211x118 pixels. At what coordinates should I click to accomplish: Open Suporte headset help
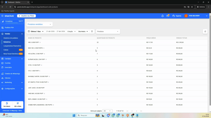177,16
